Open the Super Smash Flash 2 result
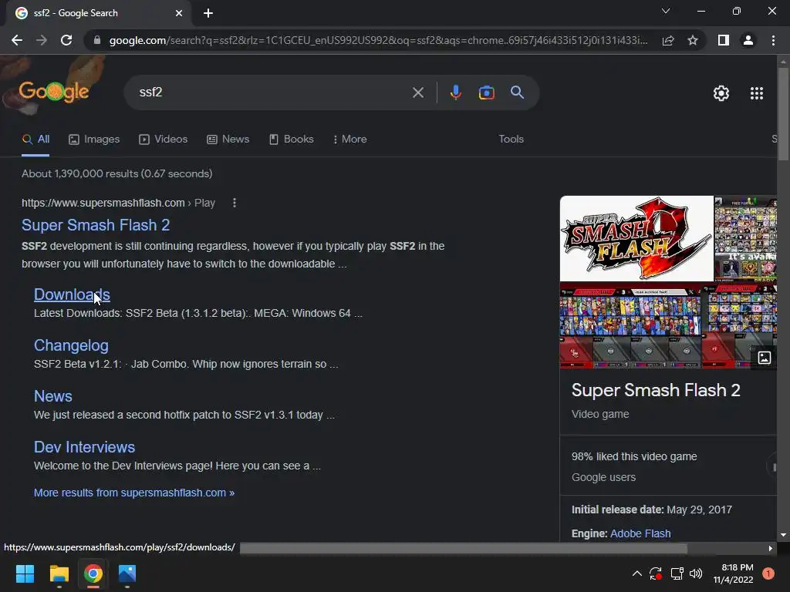 (x=96, y=225)
